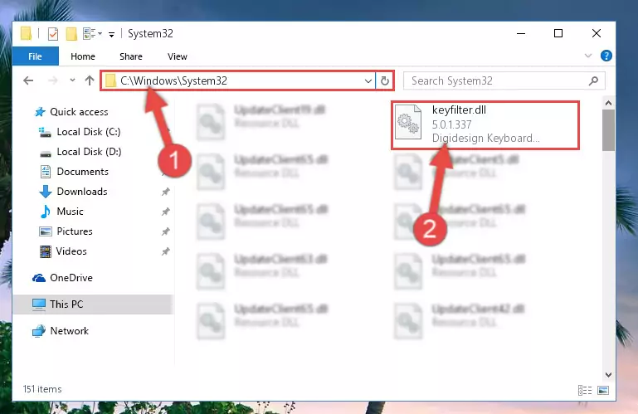Click the pin icon next to Music

pos(166,212)
